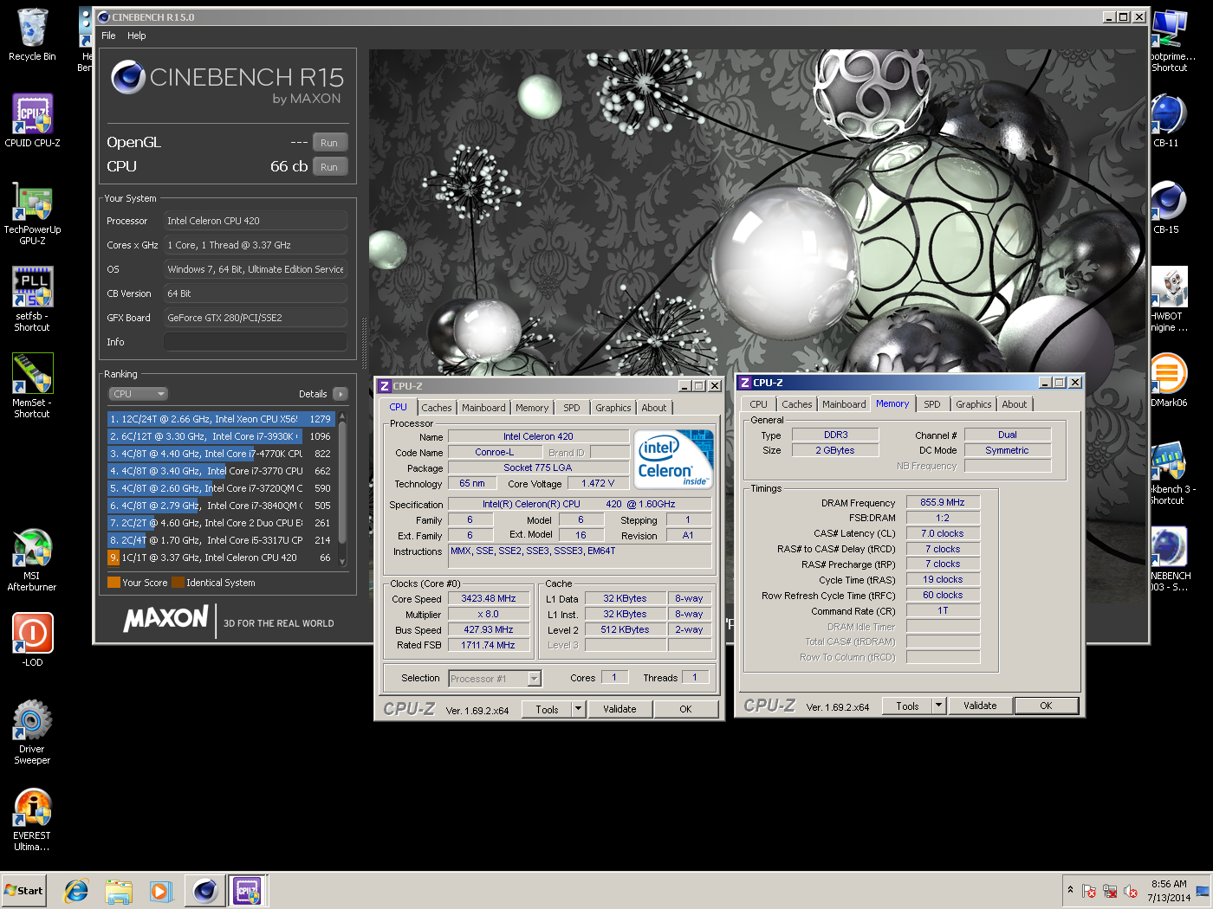Click Tools button in left CPU-Z
Viewport: 1213px width, 909px height.
click(x=547, y=709)
